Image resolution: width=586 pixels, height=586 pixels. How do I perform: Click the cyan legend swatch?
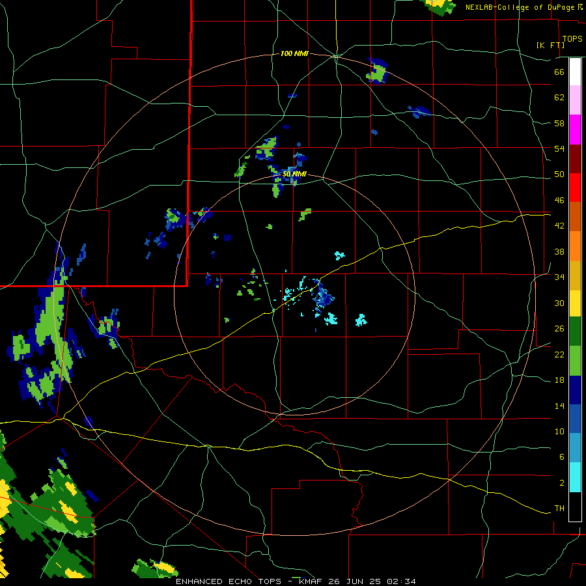575,477
